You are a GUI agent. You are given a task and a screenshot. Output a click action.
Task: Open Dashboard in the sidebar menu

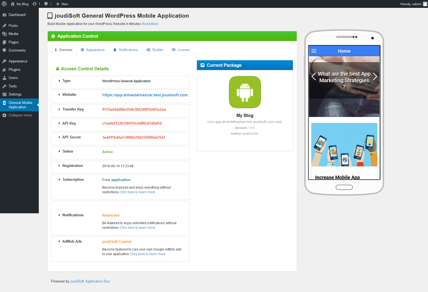tap(19, 15)
